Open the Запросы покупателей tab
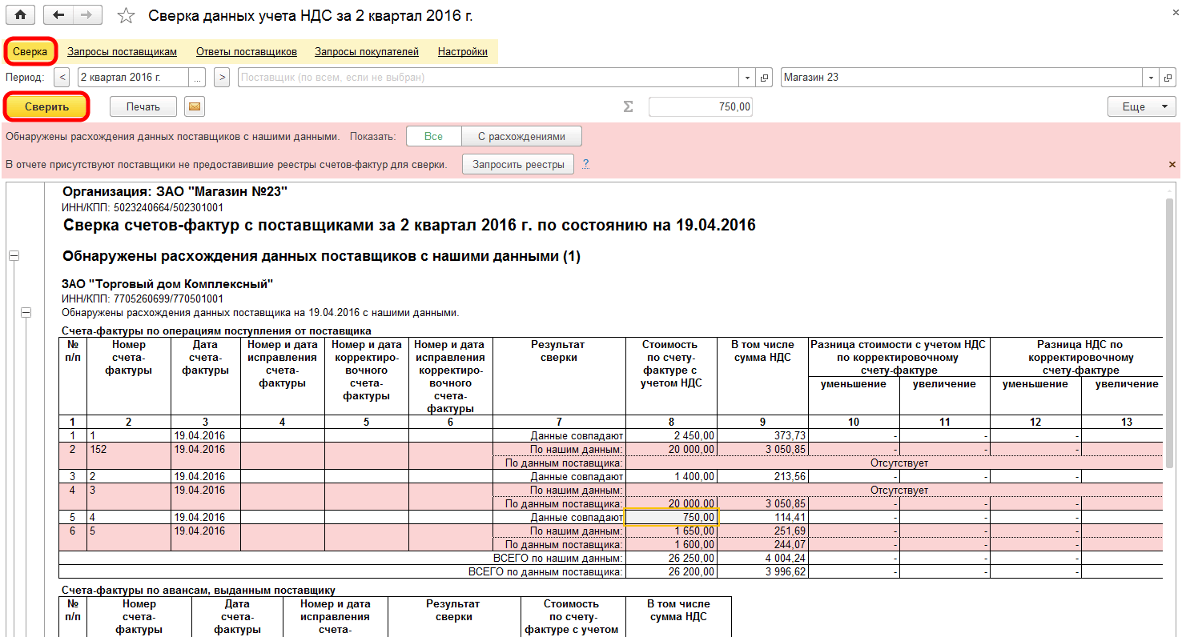Viewport: 1186px width, 637px height. click(367, 52)
